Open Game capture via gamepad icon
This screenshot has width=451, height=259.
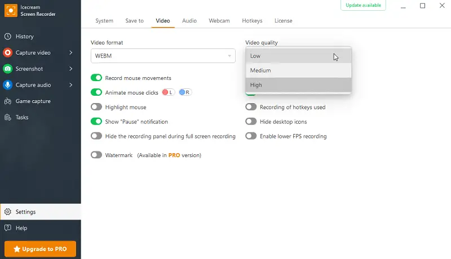point(8,101)
